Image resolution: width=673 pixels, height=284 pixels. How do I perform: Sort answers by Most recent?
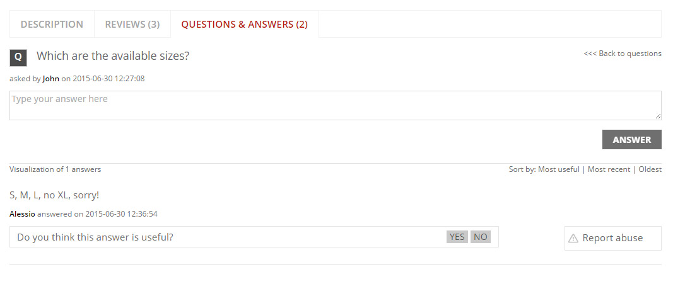coord(609,169)
